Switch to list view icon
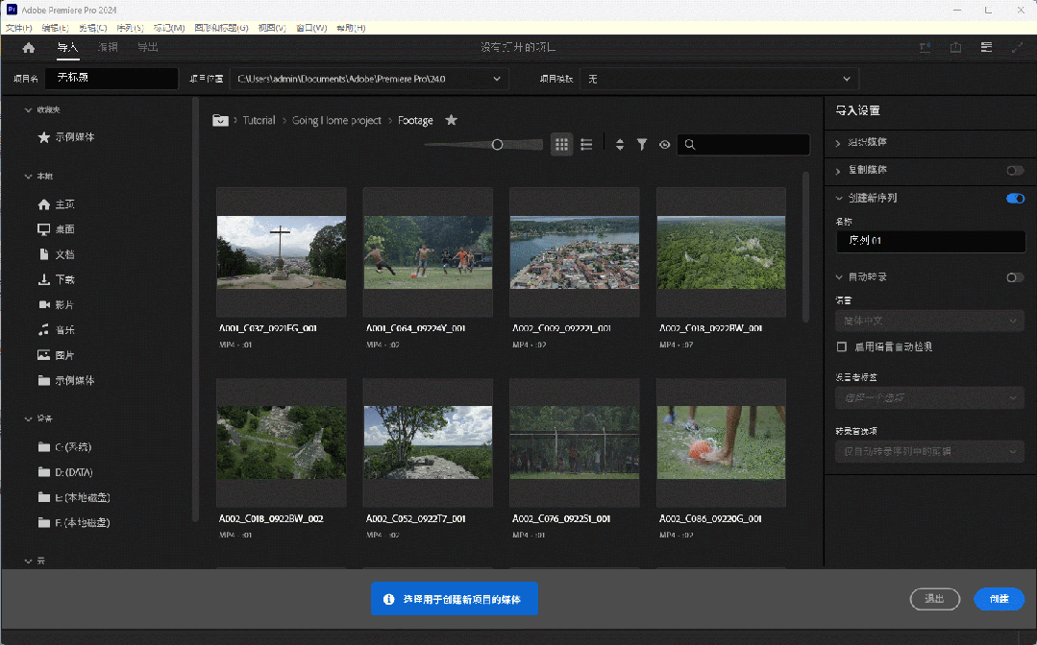Viewport: 1037px width, 645px height. pos(586,145)
